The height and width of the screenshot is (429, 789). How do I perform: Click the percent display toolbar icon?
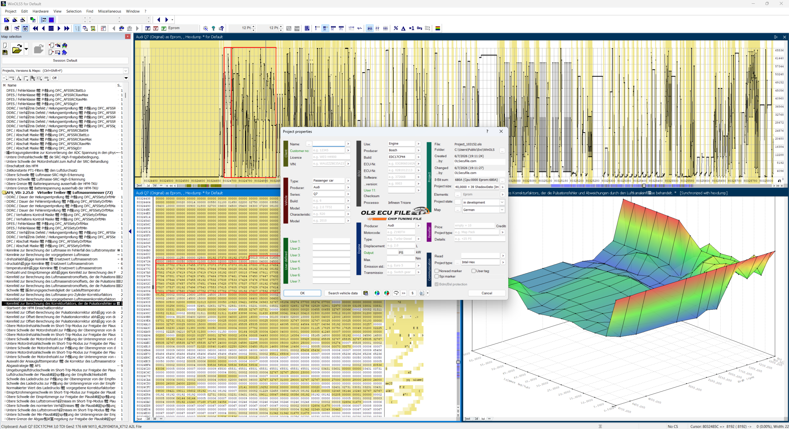pyautogui.click(x=396, y=28)
